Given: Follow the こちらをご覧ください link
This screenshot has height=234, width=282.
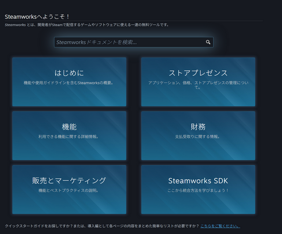Looking at the screenshot, I should pos(220,226).
